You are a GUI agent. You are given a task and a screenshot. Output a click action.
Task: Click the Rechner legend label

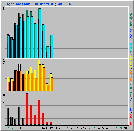point(131,75)
